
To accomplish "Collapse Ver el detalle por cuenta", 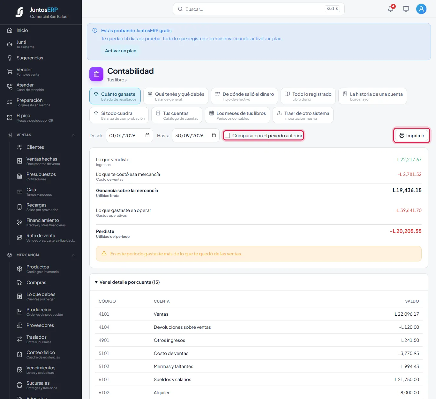I will point(127,282).
